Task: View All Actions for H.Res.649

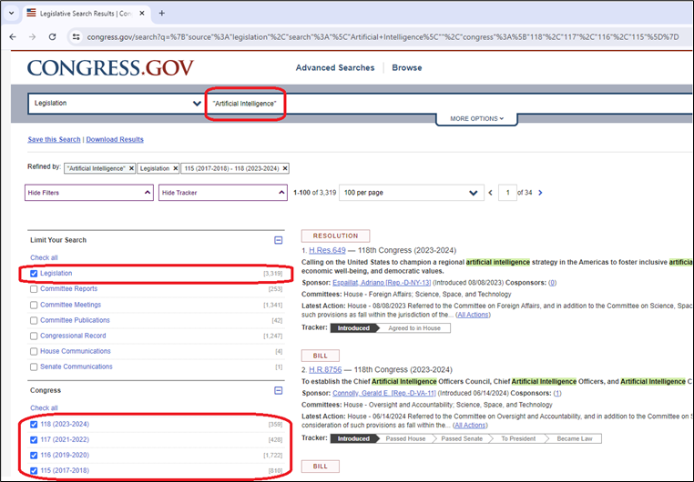Action: [473, 315]
